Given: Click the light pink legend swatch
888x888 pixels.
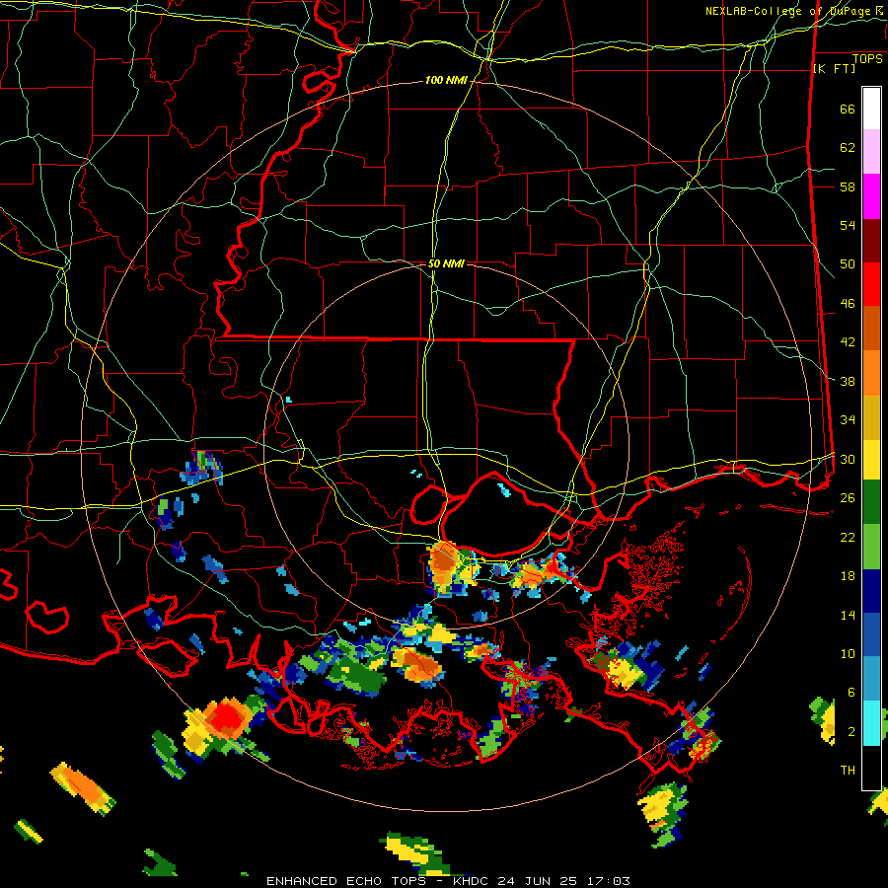Looking at the screenshot, I should [x=871, y=152].
